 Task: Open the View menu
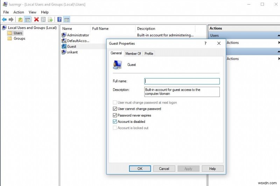tap(32, 12)
